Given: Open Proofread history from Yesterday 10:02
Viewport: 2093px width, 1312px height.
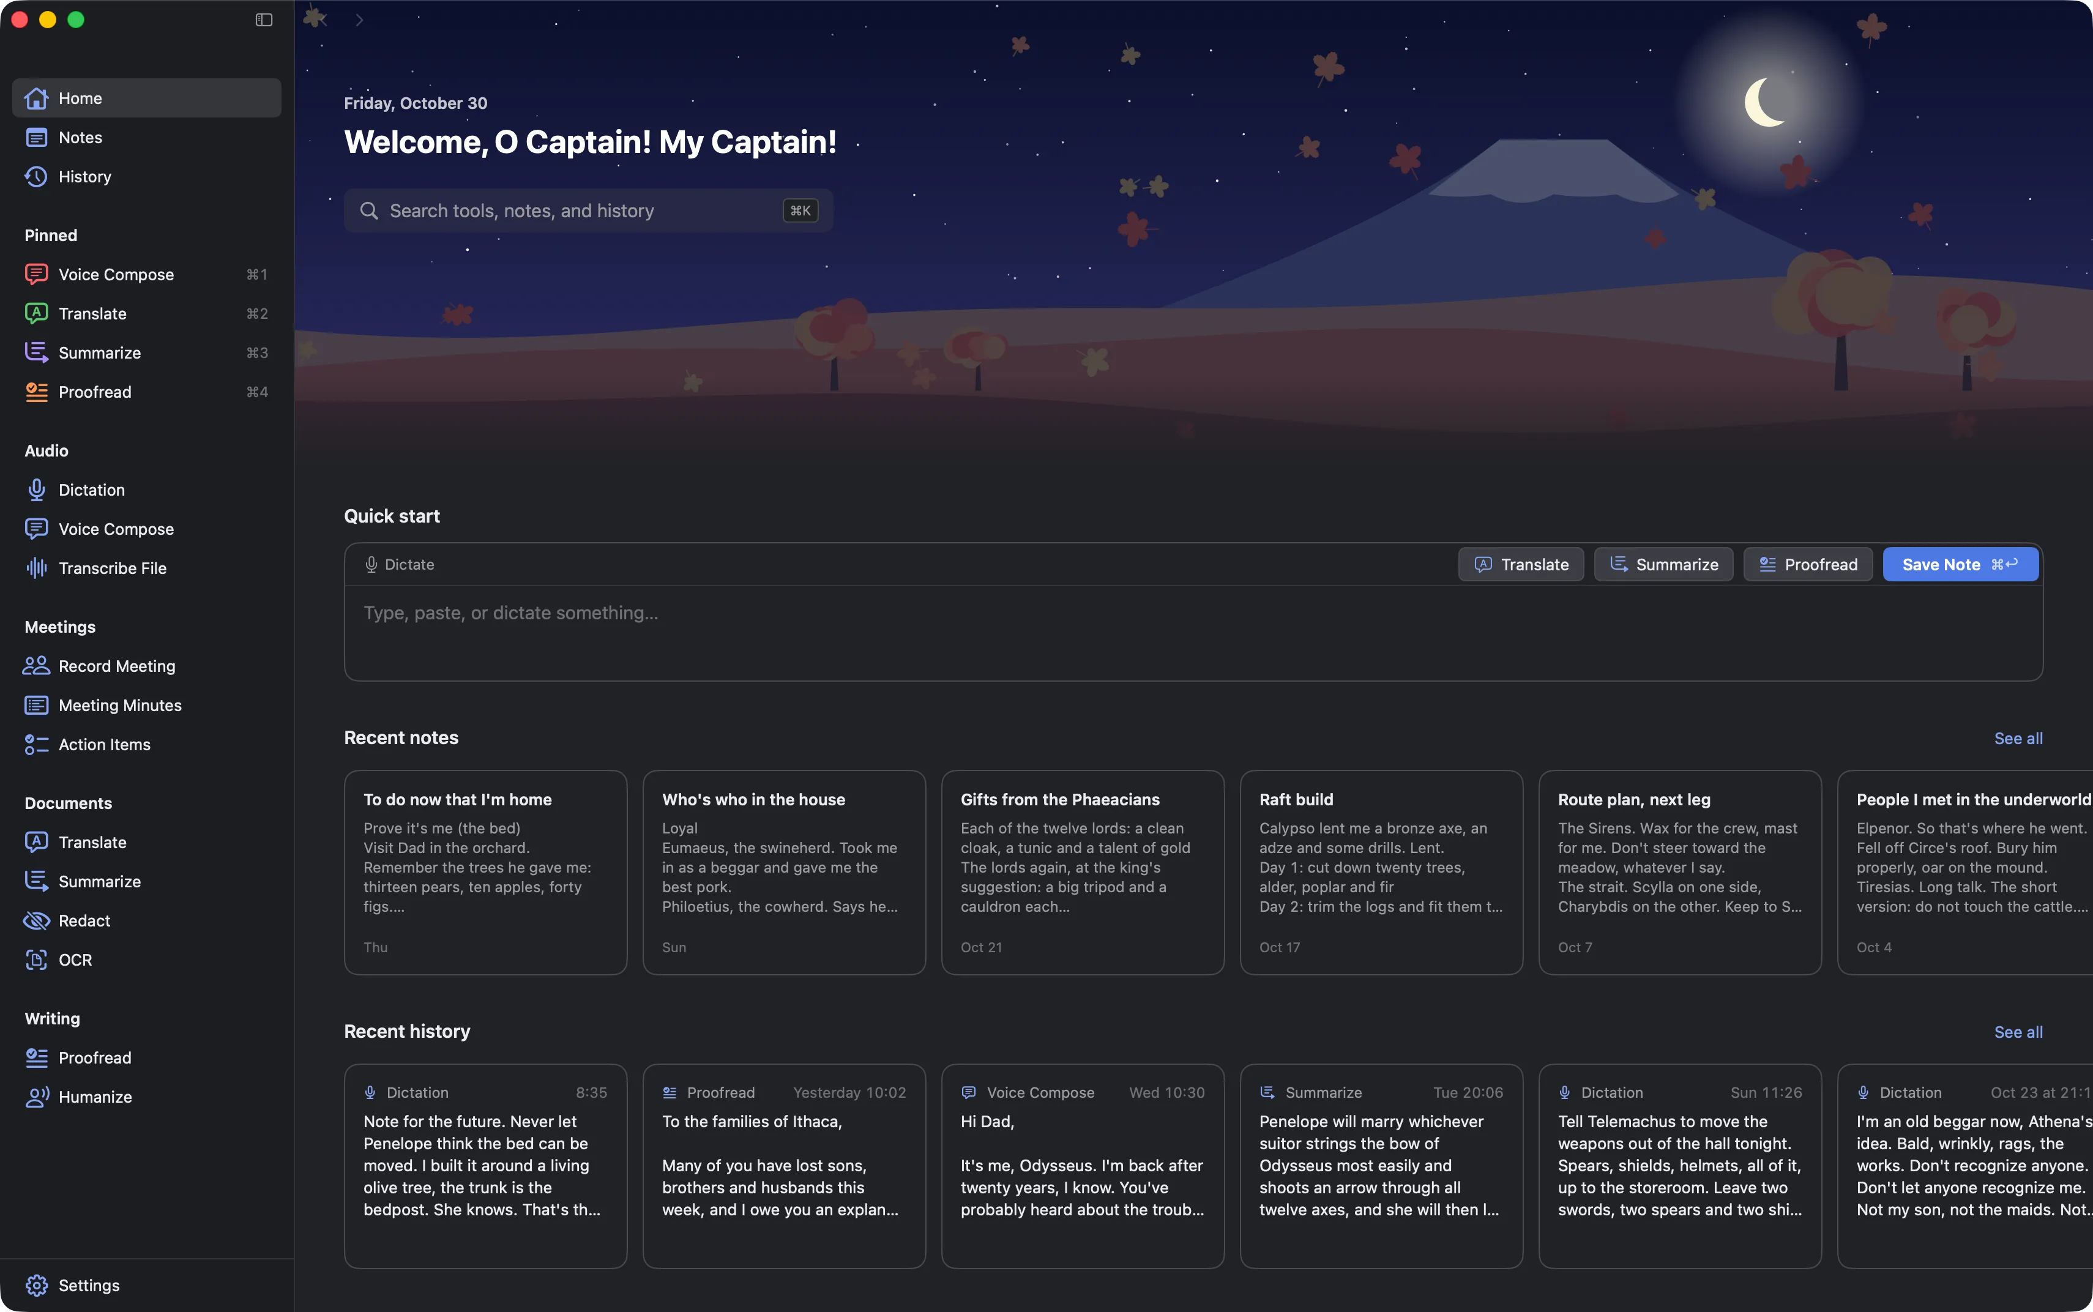Looking at the screenshot, I should tap(783, 1165).
